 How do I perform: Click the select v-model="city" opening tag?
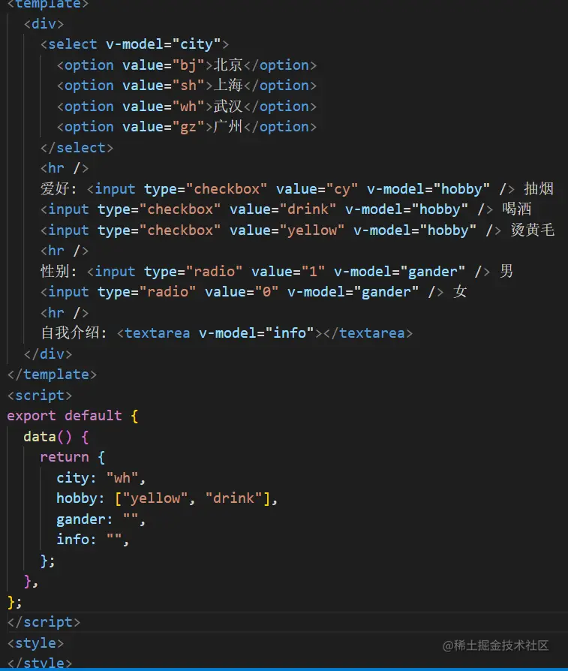[x=134, y=44]
